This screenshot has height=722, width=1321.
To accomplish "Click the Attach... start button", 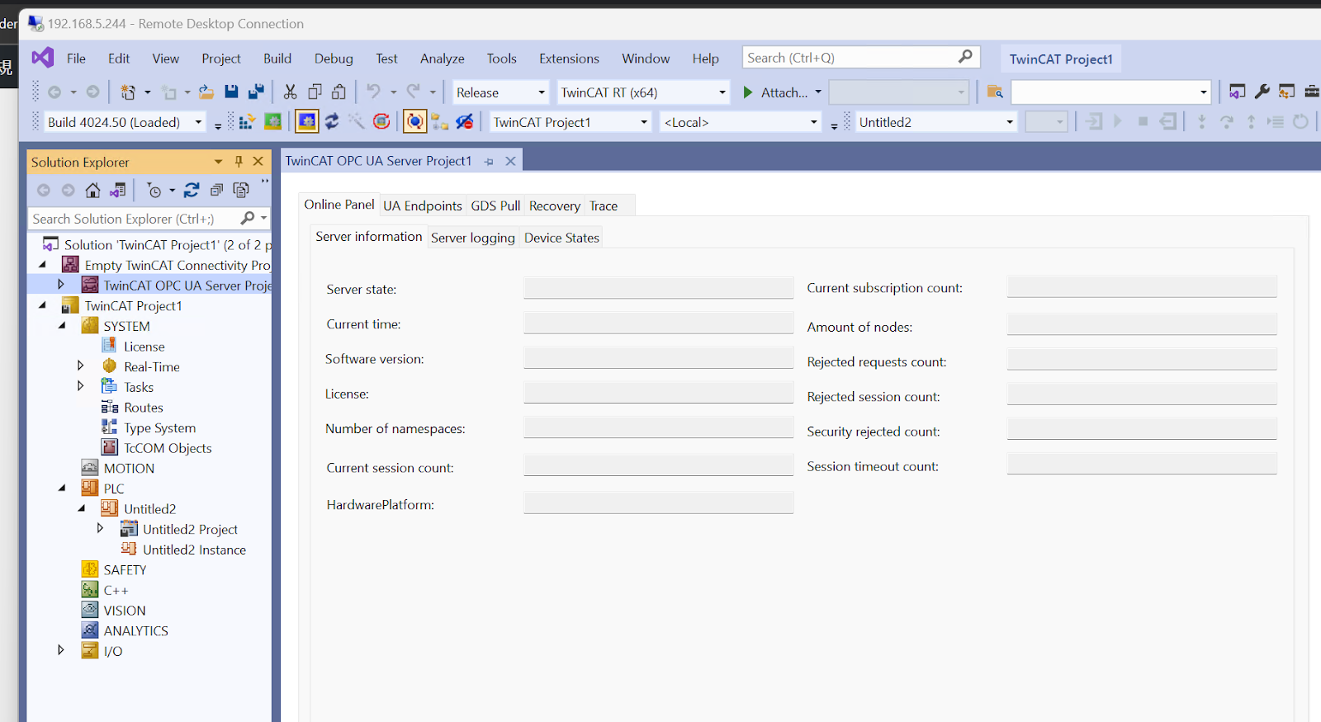I will click(774, 92).
